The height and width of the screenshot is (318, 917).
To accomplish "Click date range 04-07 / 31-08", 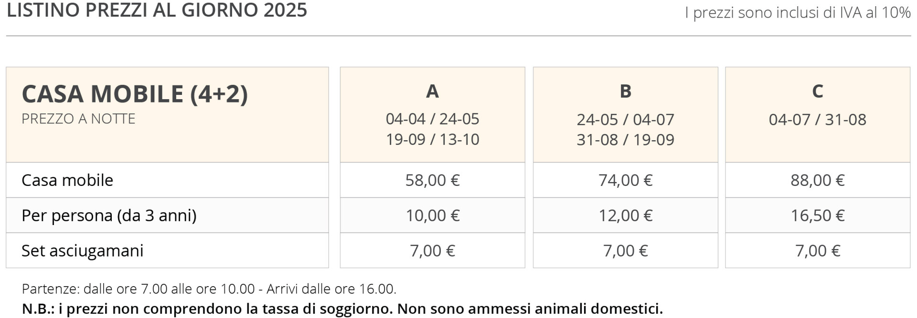I will point(818,119).
